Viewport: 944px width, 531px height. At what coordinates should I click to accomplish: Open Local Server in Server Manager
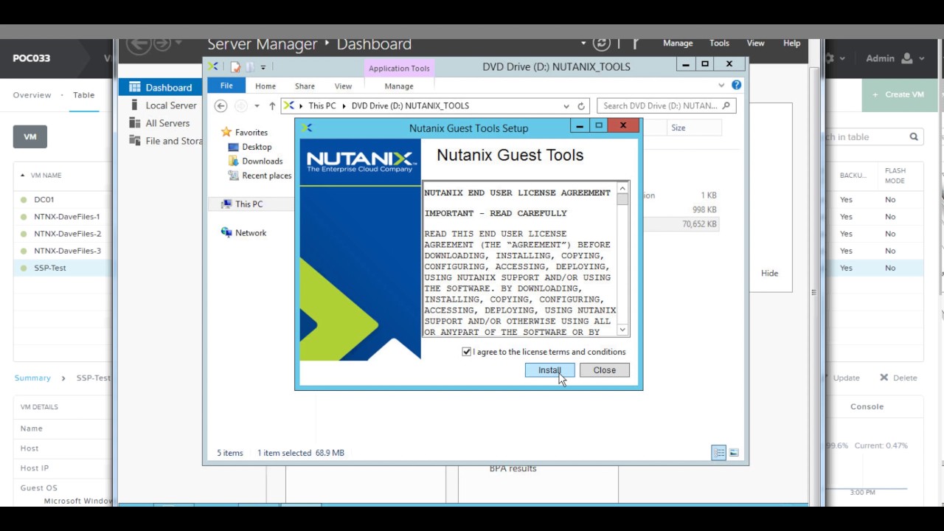162,105
